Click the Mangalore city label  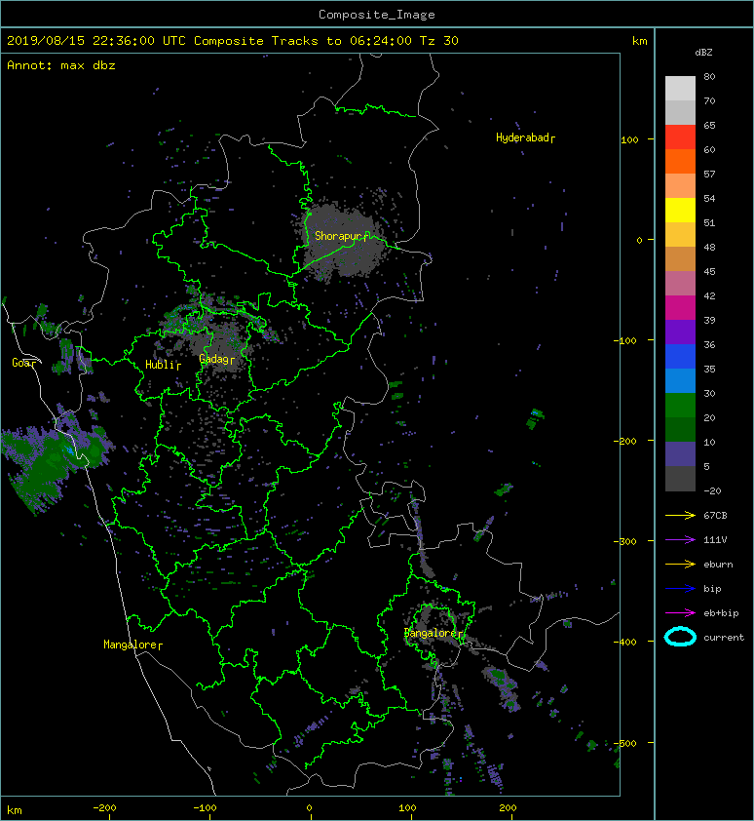(132, 644)
